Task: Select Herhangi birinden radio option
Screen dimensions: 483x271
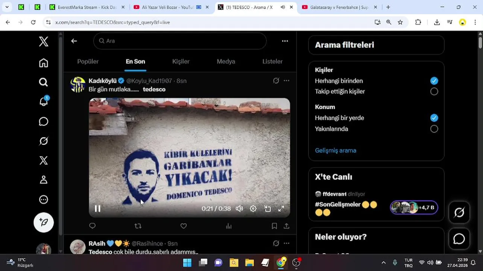Action: pyautogui.click(x=434, y=81)
